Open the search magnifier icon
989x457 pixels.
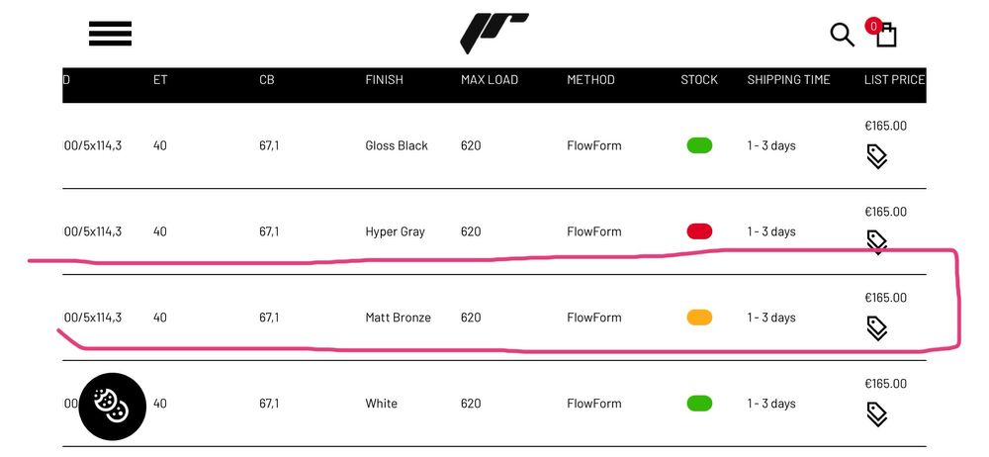coord(842,35)
